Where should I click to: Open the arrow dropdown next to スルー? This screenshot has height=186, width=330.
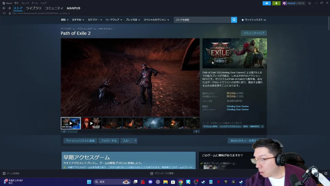136,141
